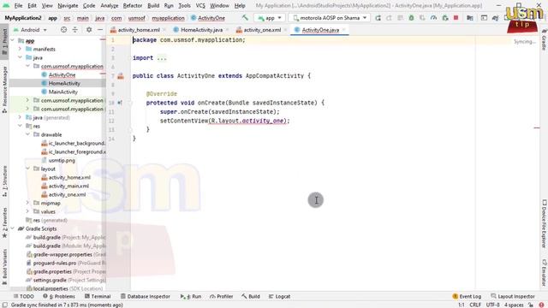Open the Gradle side tool window
The width and height of the screenshot is (548, 308).
click(544, 40)
